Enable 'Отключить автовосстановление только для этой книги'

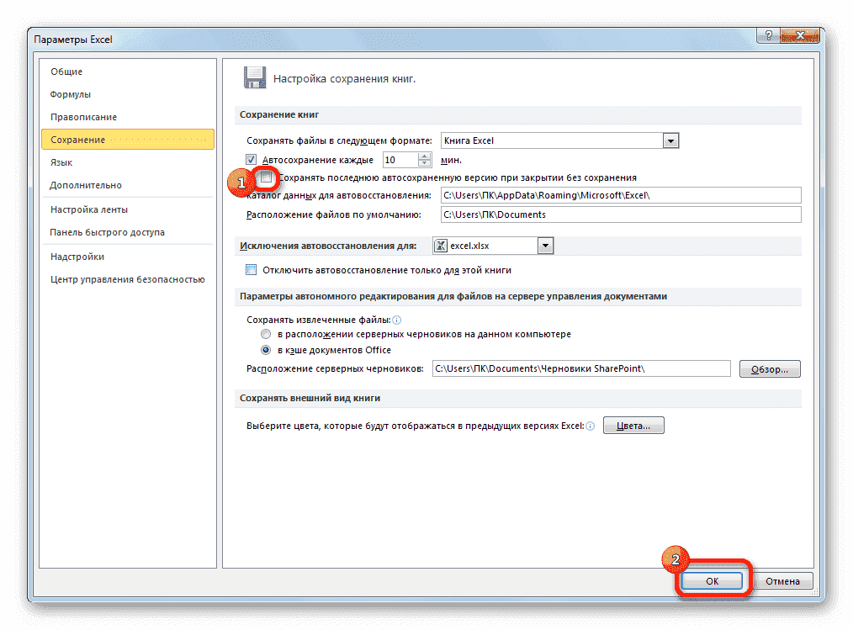coord(251,267)
